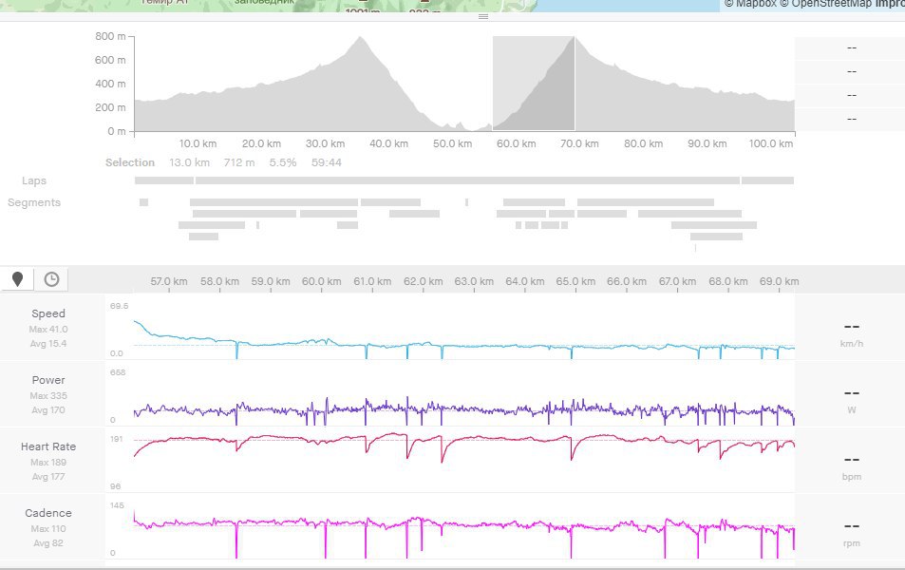Click the Max 41.0 speed value

coord(48,330)
